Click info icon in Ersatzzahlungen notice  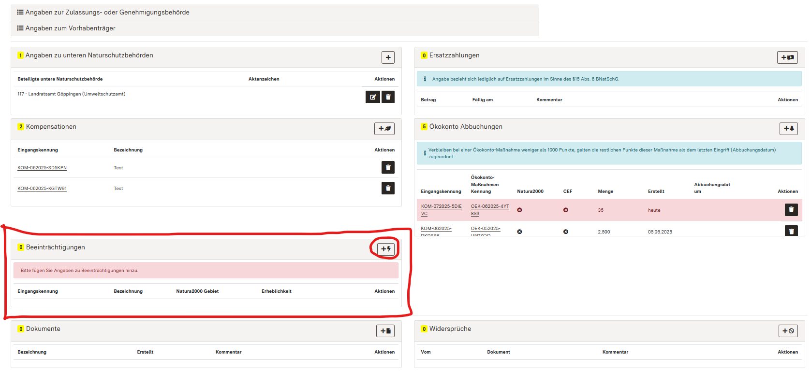point(425,79)
